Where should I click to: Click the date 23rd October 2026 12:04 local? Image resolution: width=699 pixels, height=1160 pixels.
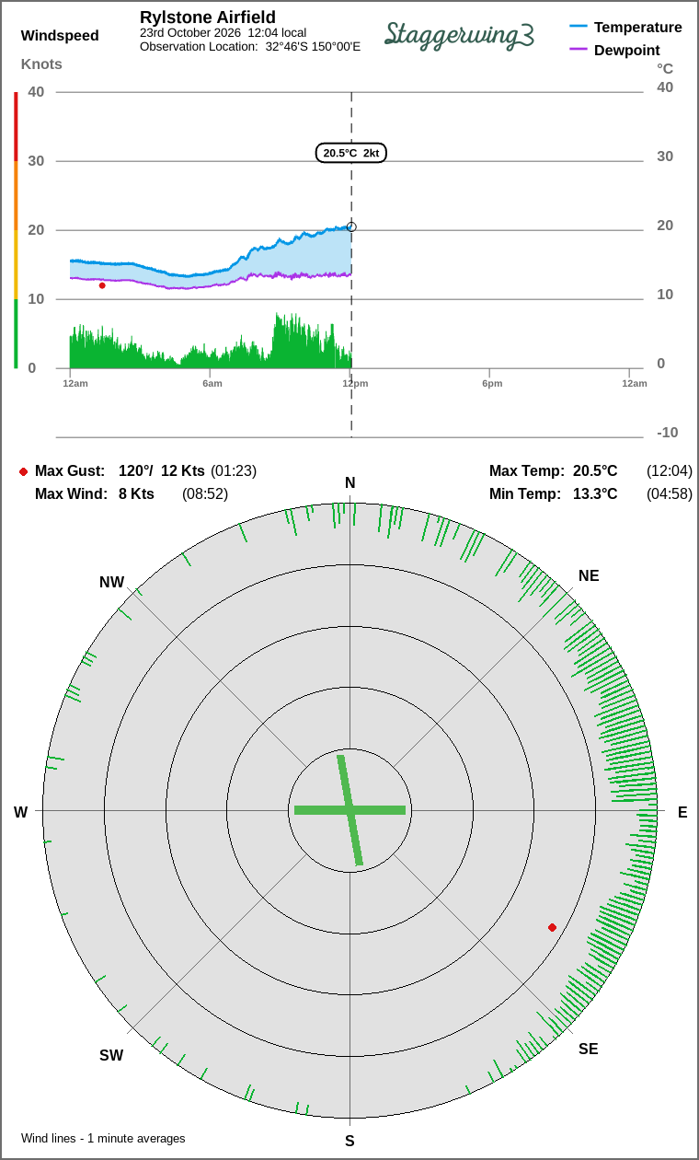click(223, 32)
